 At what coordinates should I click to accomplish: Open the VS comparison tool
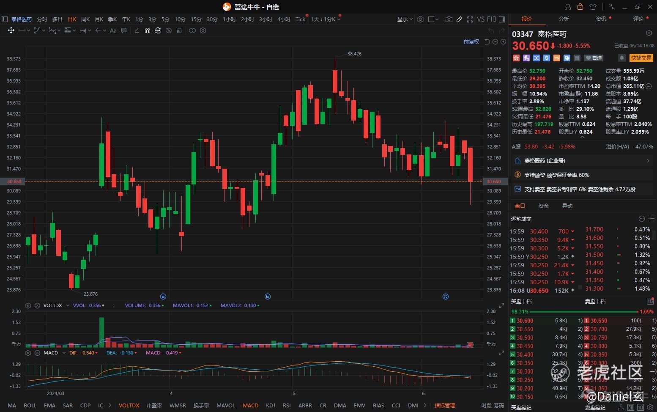tap(481, 19)
